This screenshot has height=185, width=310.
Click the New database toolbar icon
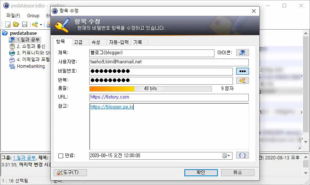(x=8, y=25)
